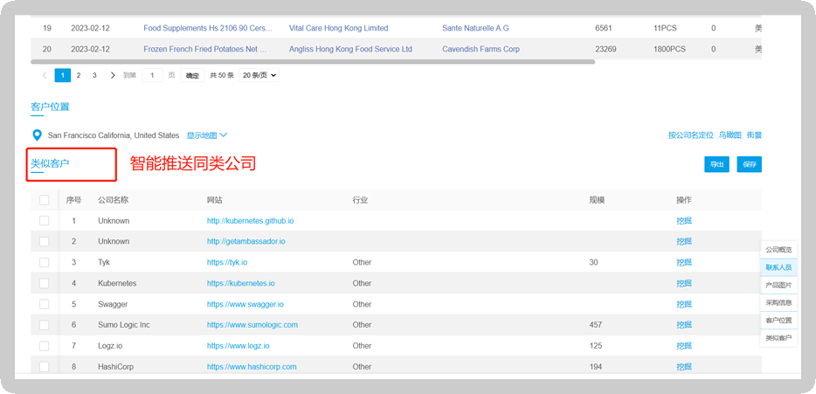Switch to 鸟瞰图 bird's-eye view
The image size is (816, 394).
click(730, 135)
